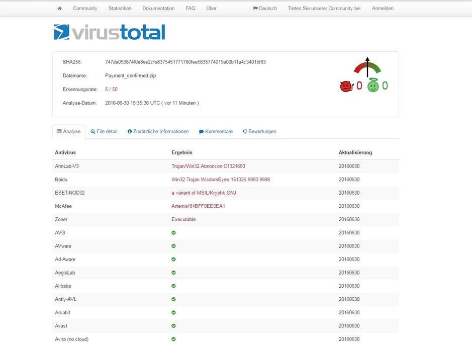472x343 pixels.
Task: Click the Arcabit antivirus name
Action: click(x=63, y=313)
